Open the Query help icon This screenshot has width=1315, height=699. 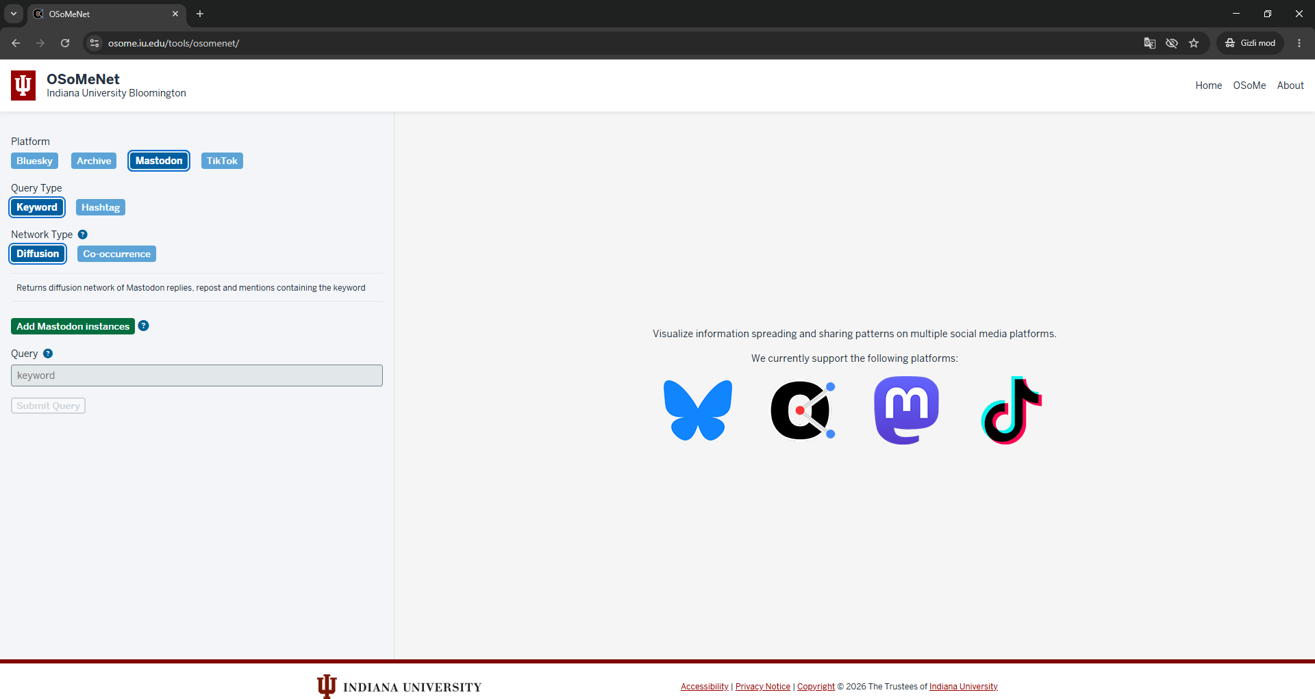pyautogui.click(x=48, y=354)
